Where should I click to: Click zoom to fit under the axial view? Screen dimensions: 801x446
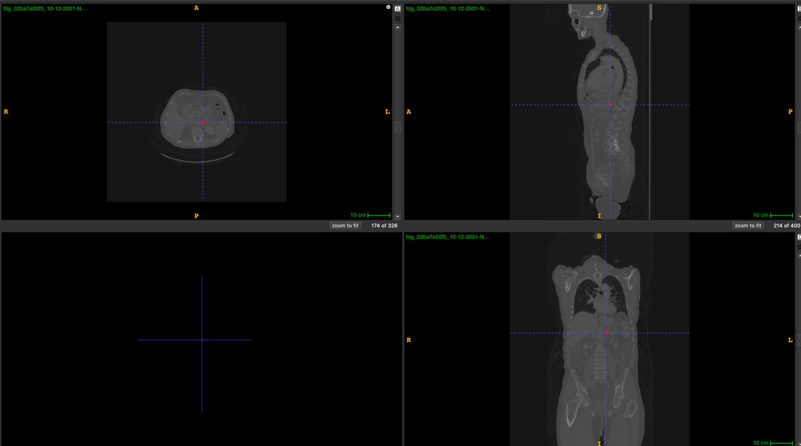pos(345,226)
